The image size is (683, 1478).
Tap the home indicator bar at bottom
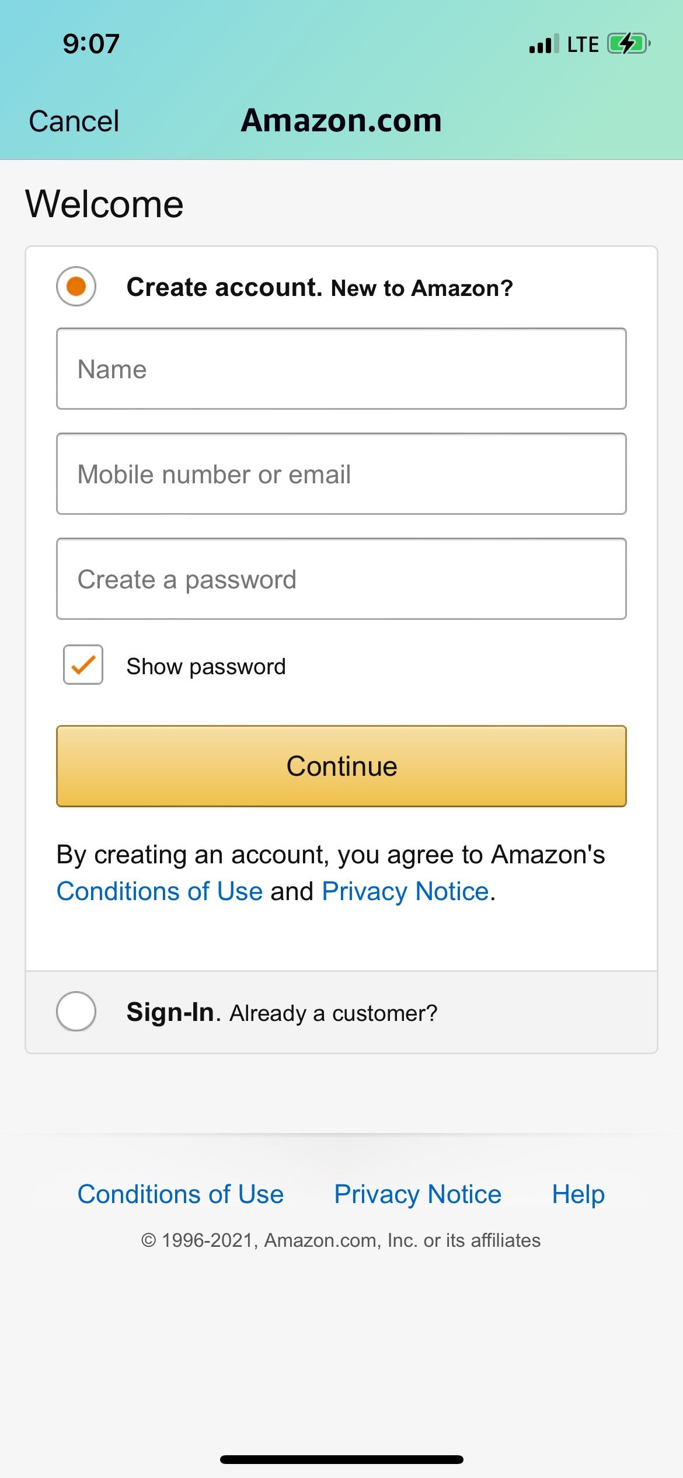point(341,1459)
